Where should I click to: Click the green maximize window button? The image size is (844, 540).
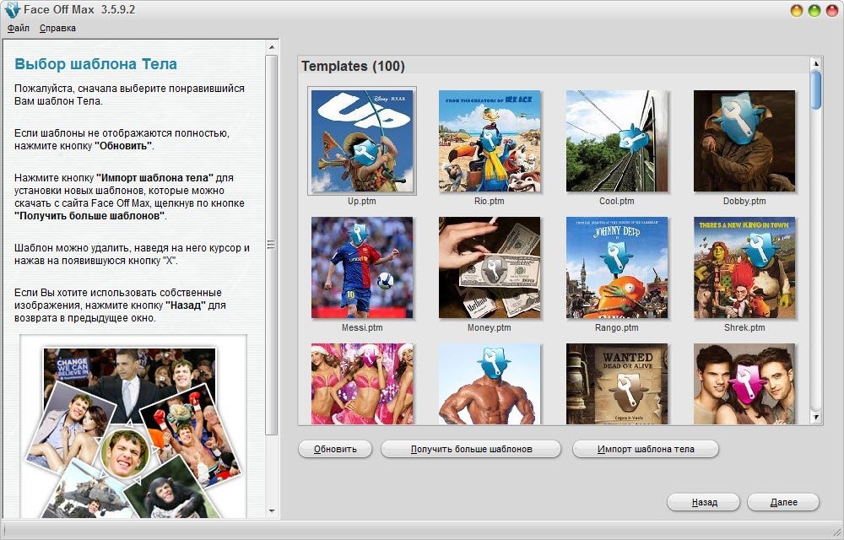(814, 10)
